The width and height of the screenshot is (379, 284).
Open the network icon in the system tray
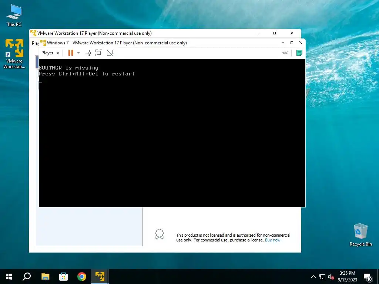tap(322, 277)
